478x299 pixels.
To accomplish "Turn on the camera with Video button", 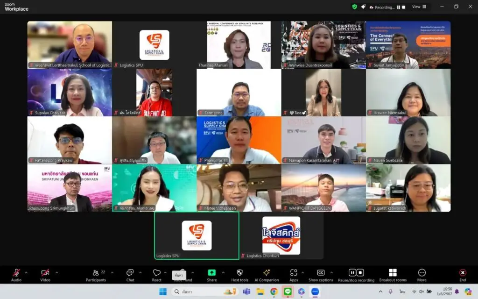I will tap(45, 275).
